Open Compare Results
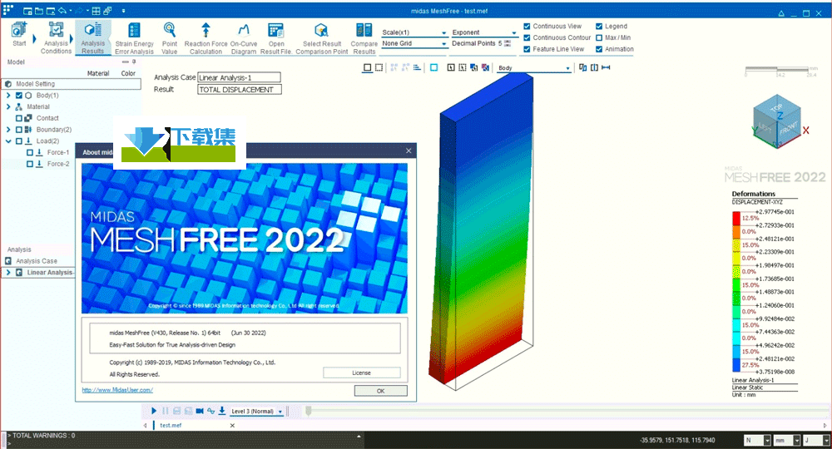This screenshot has width=832, height=449. 364,38
